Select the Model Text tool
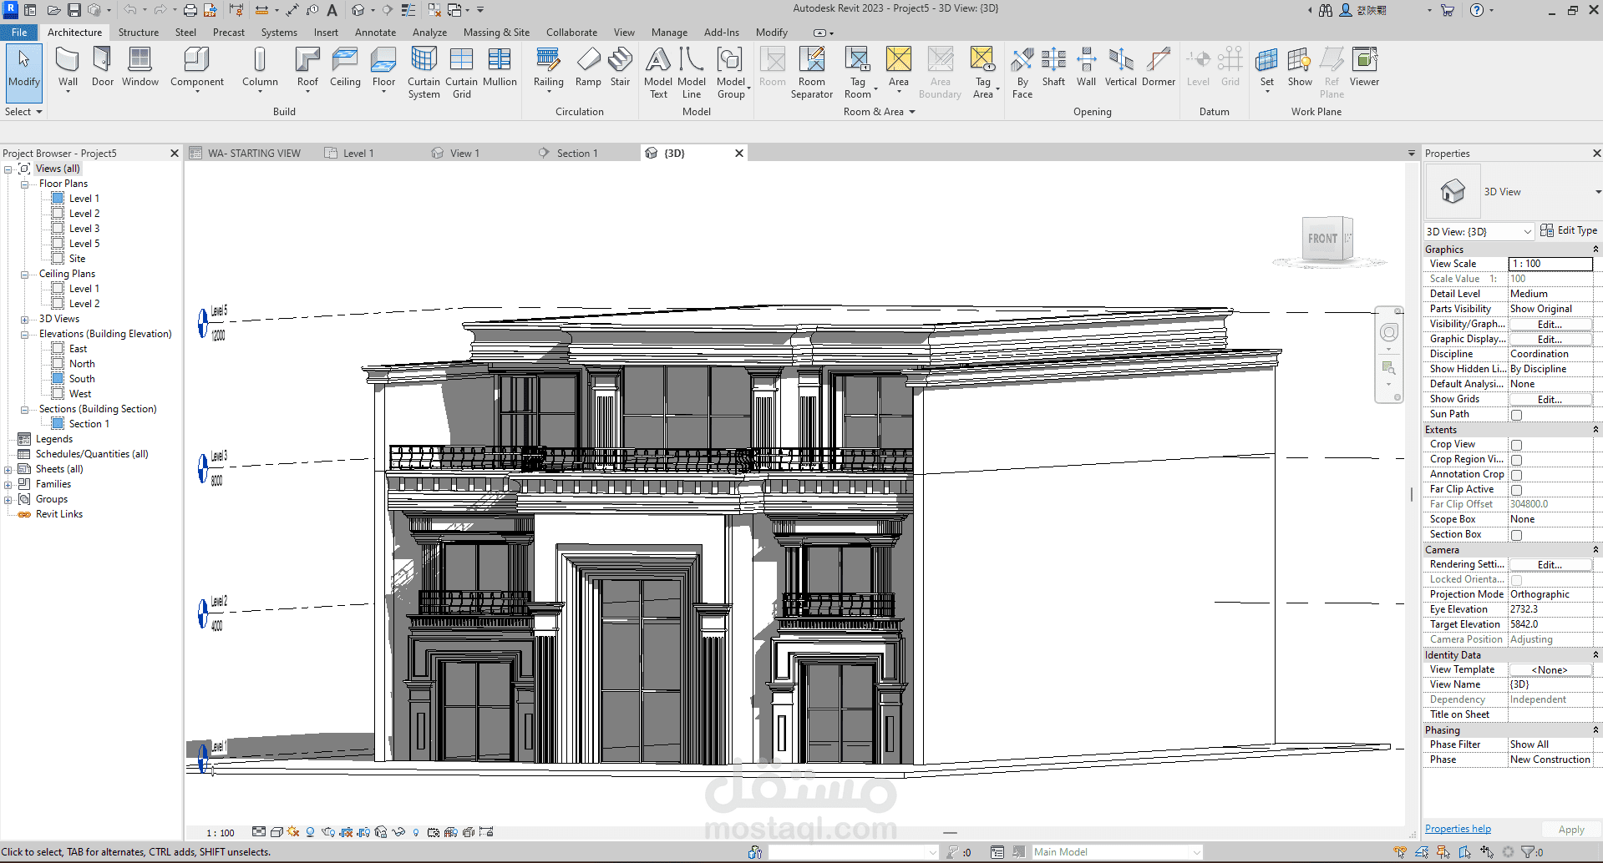This screenshot has width=1603, height=863. [x=658, y=73]
